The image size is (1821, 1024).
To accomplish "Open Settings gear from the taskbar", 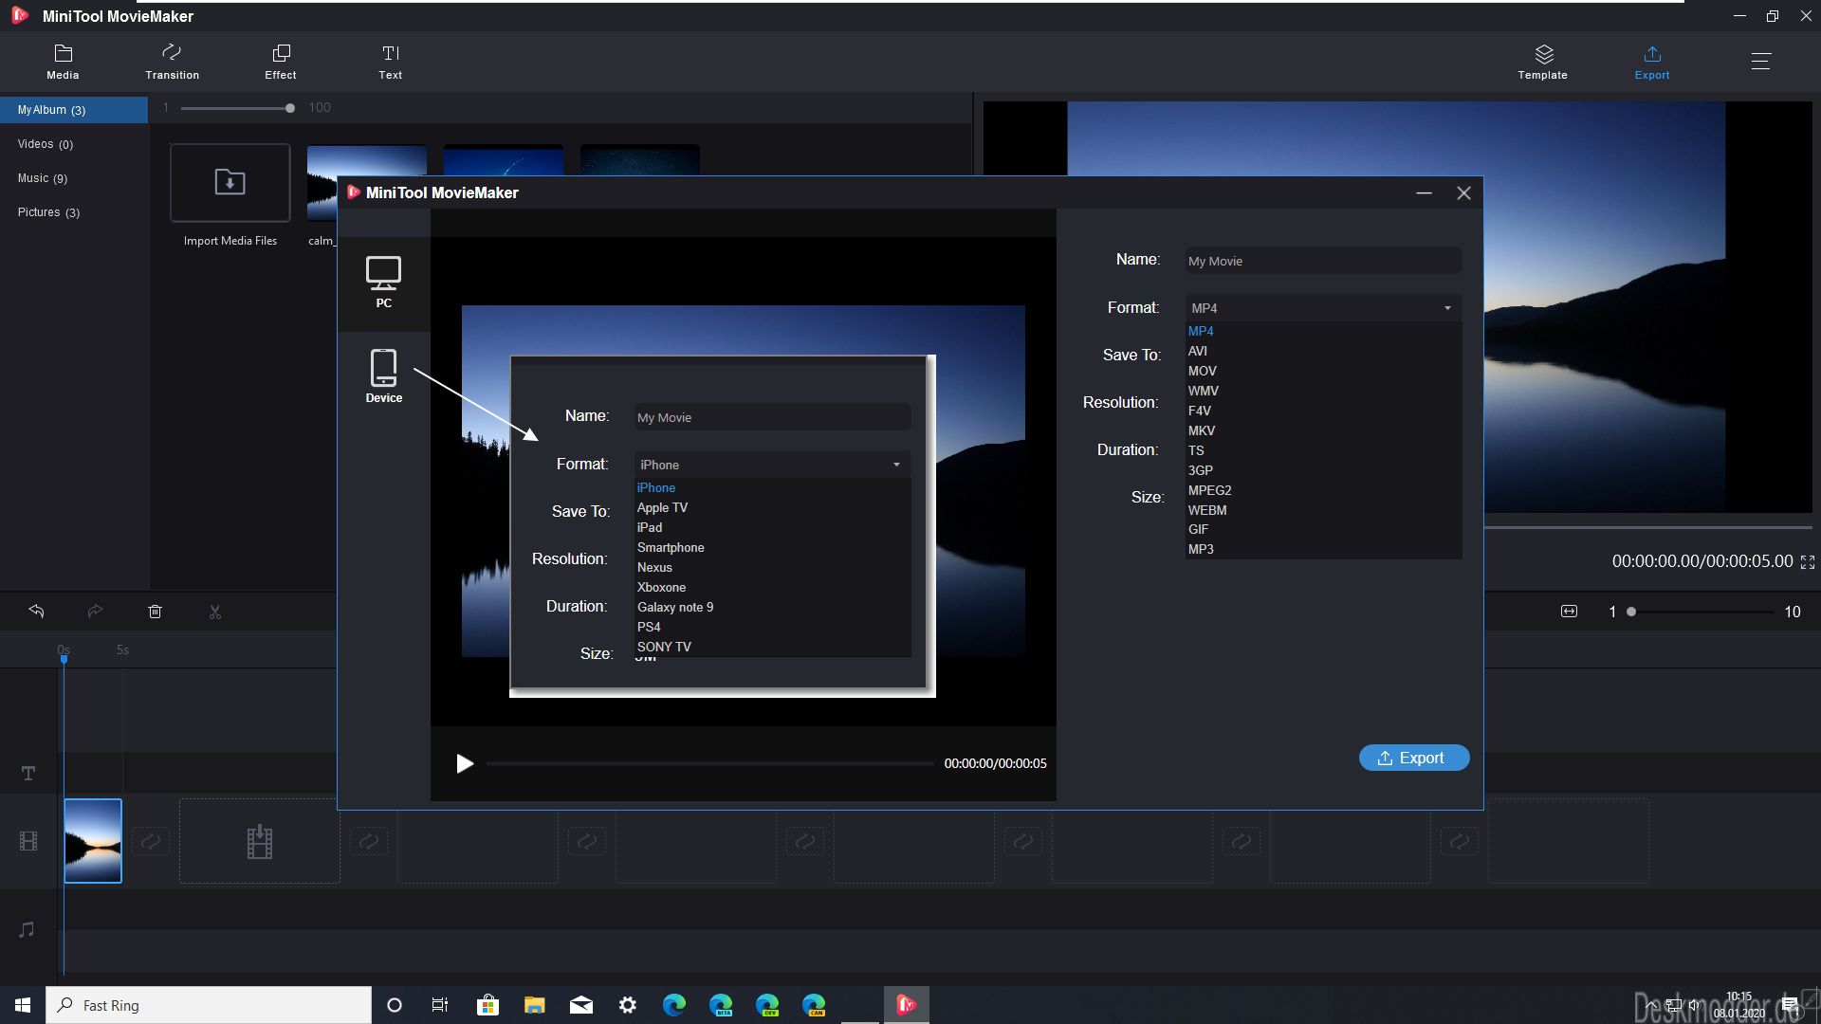I will [x=628, y=1005].
